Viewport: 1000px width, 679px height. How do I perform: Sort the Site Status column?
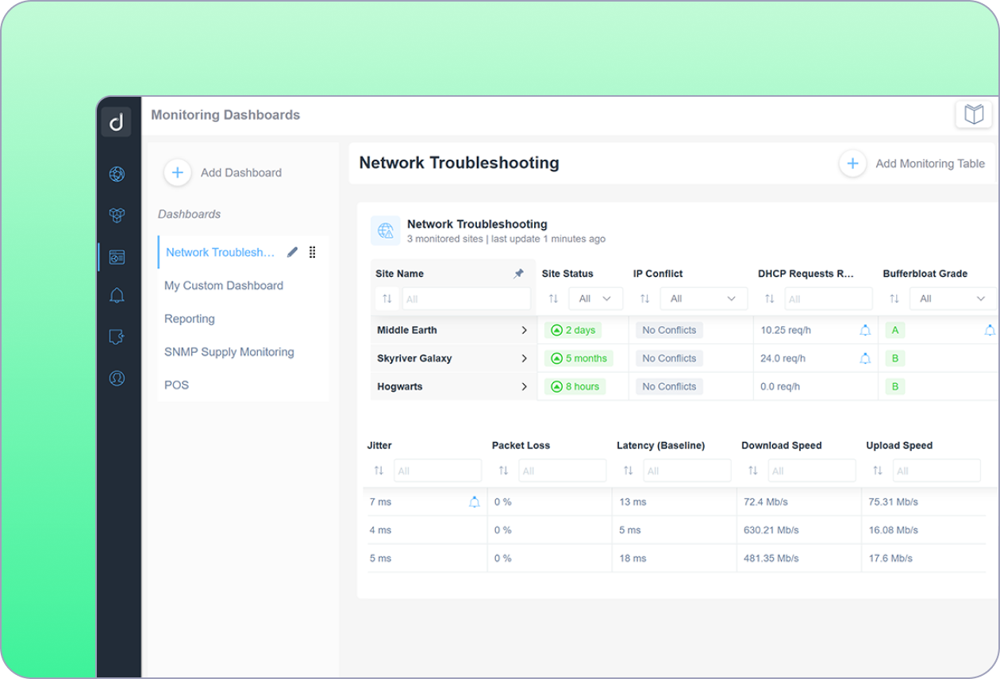pos(553,299)
